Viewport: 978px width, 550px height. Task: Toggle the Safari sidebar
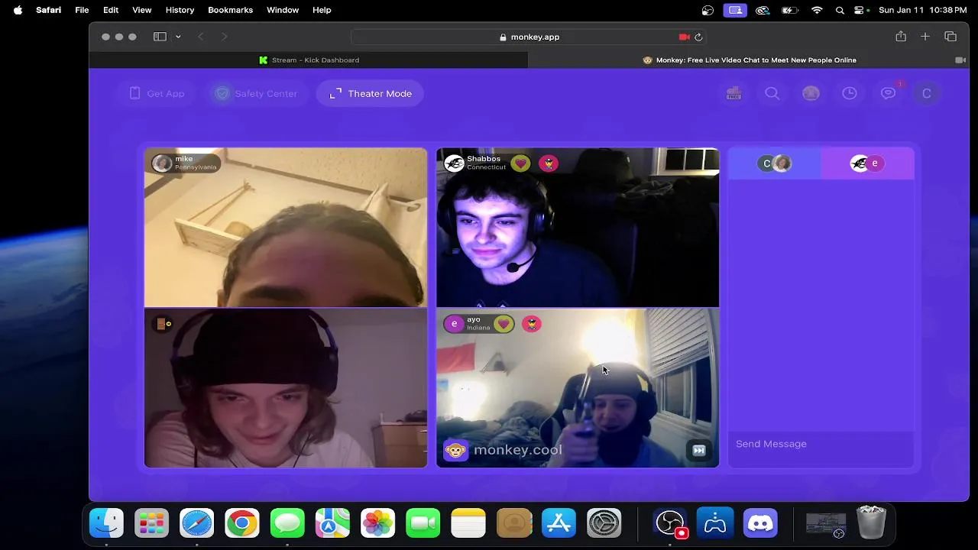pos(160,37)
